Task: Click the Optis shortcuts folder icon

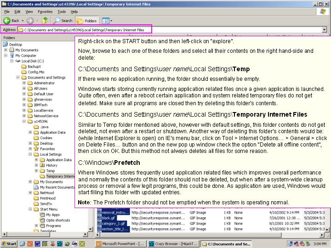Action: [x=42, y=220]
